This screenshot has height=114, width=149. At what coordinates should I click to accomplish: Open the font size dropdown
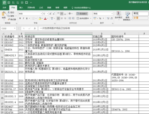coord(47,14)
